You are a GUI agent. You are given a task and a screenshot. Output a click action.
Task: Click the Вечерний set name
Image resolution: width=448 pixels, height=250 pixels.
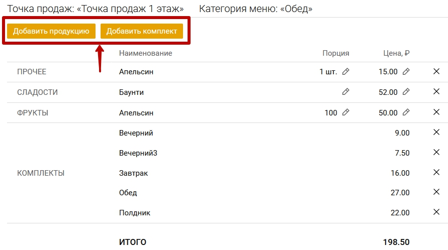pyautogui.click(x=136, y=133)
